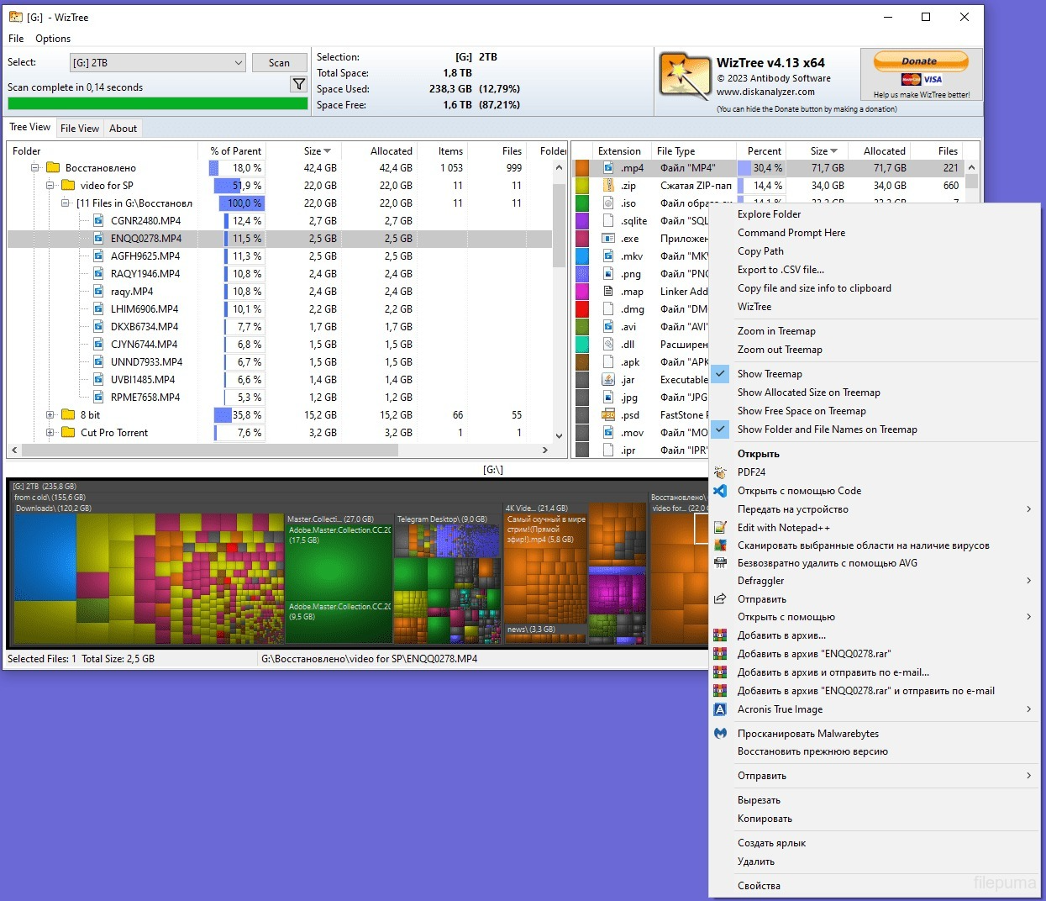
Task: Enable Show Free Space on Treemap
Action: pyautogui.click(x=802, y=411)
